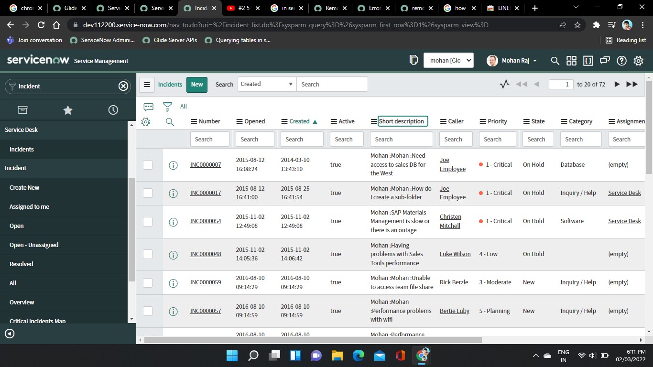Tick the checkbox for INC0000059 row

(148, 282)
